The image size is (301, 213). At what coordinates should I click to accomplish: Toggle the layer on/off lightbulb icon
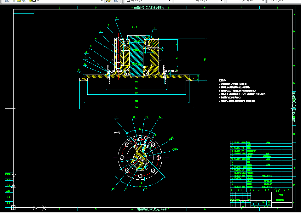pyautogui.click(x=14, y=1)
